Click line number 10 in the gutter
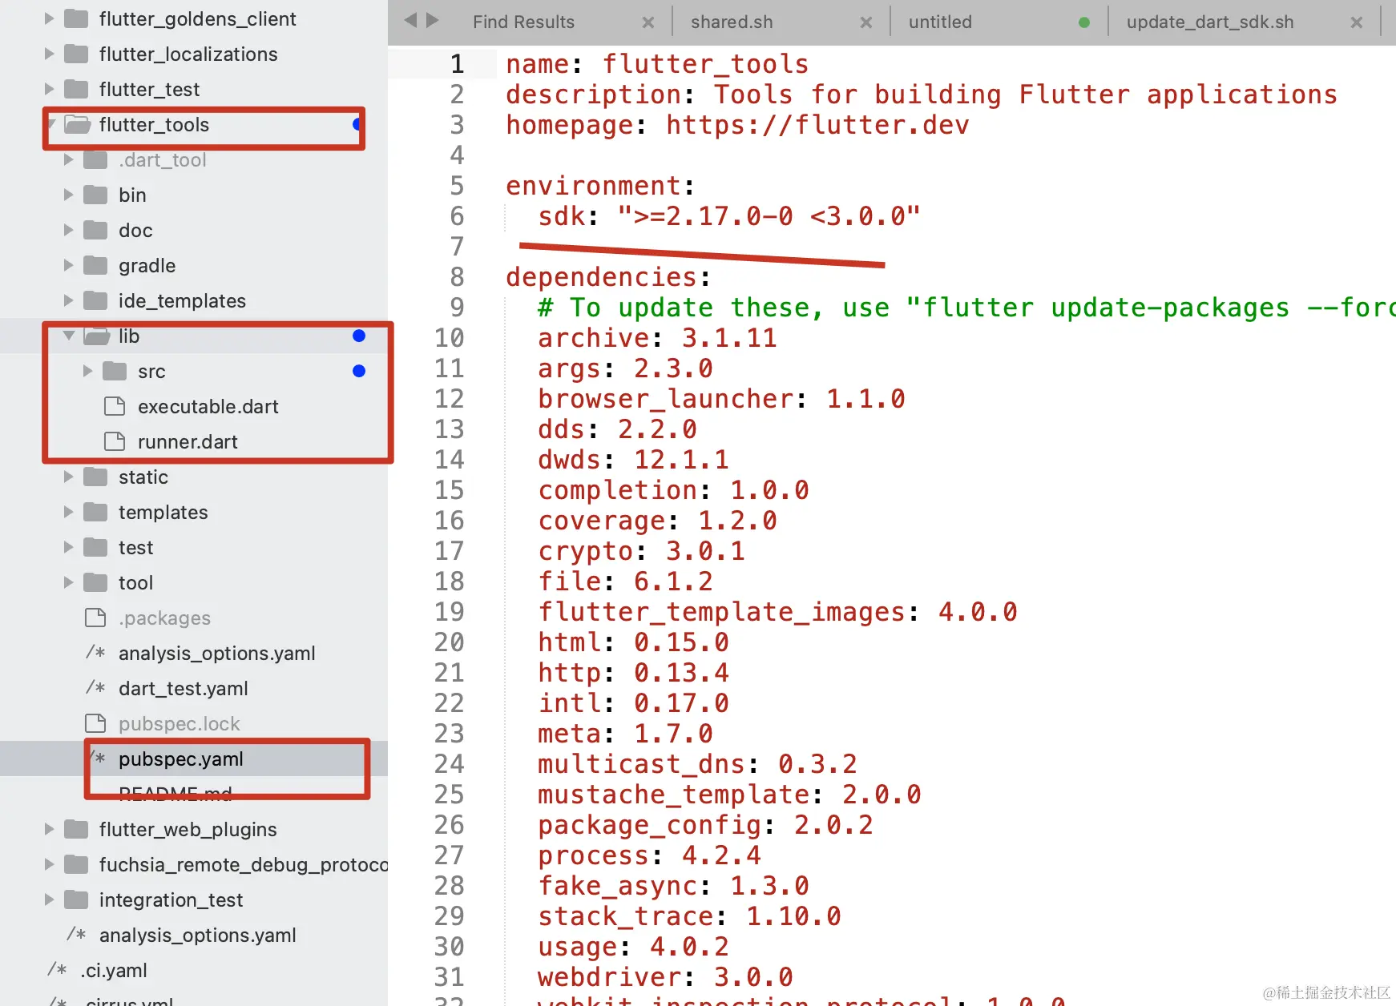The width and height of the screenshot is (1396, 1006). [449, 338]
